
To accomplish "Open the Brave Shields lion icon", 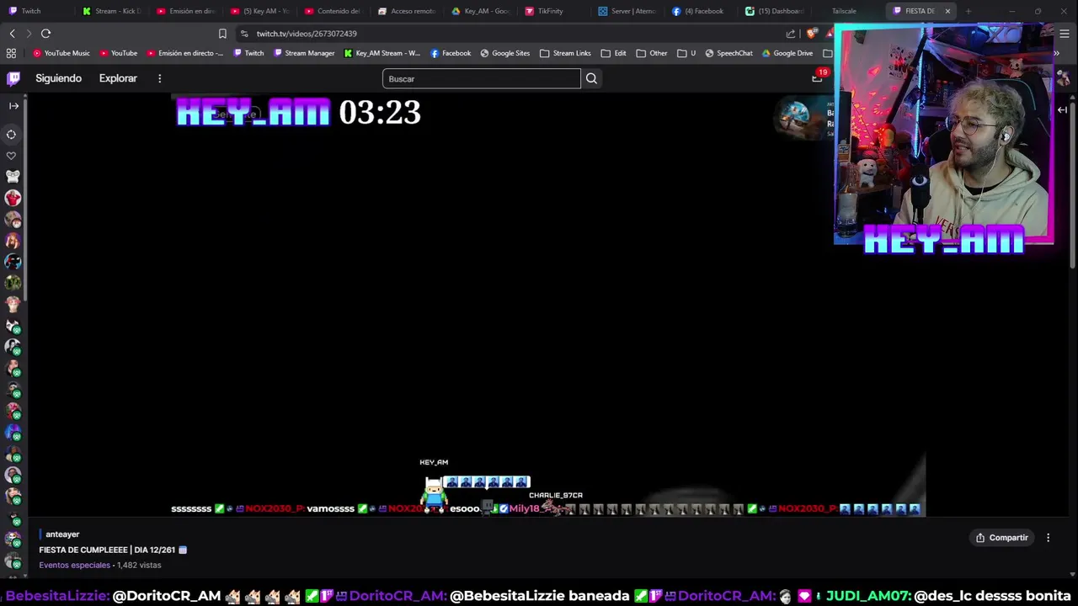I will click(811, 34).
